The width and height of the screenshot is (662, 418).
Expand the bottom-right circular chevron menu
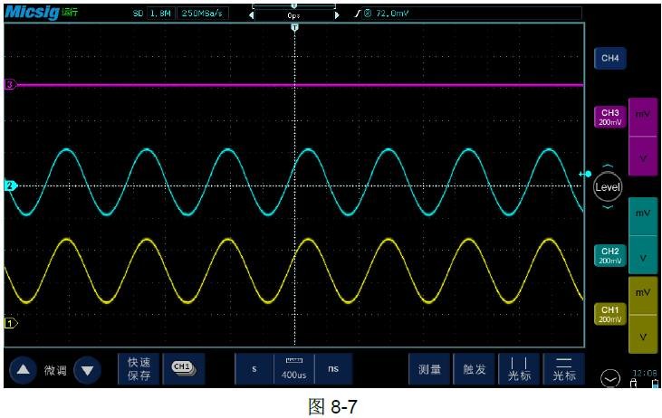[609, 379]
